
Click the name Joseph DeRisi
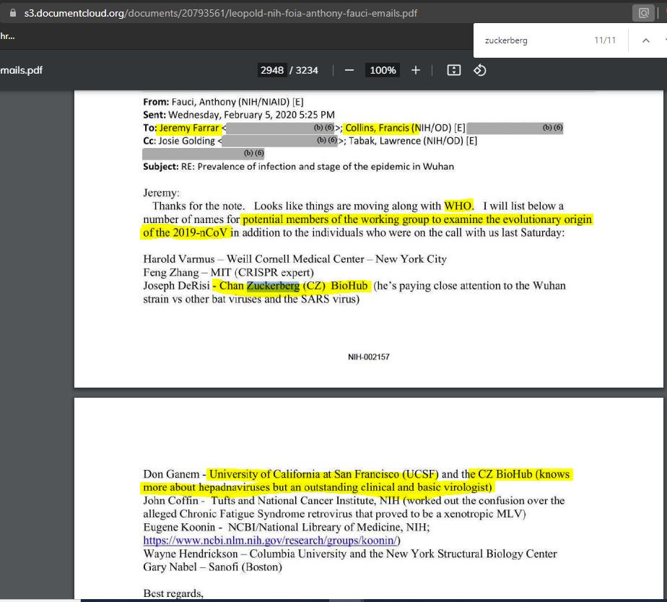176,285
